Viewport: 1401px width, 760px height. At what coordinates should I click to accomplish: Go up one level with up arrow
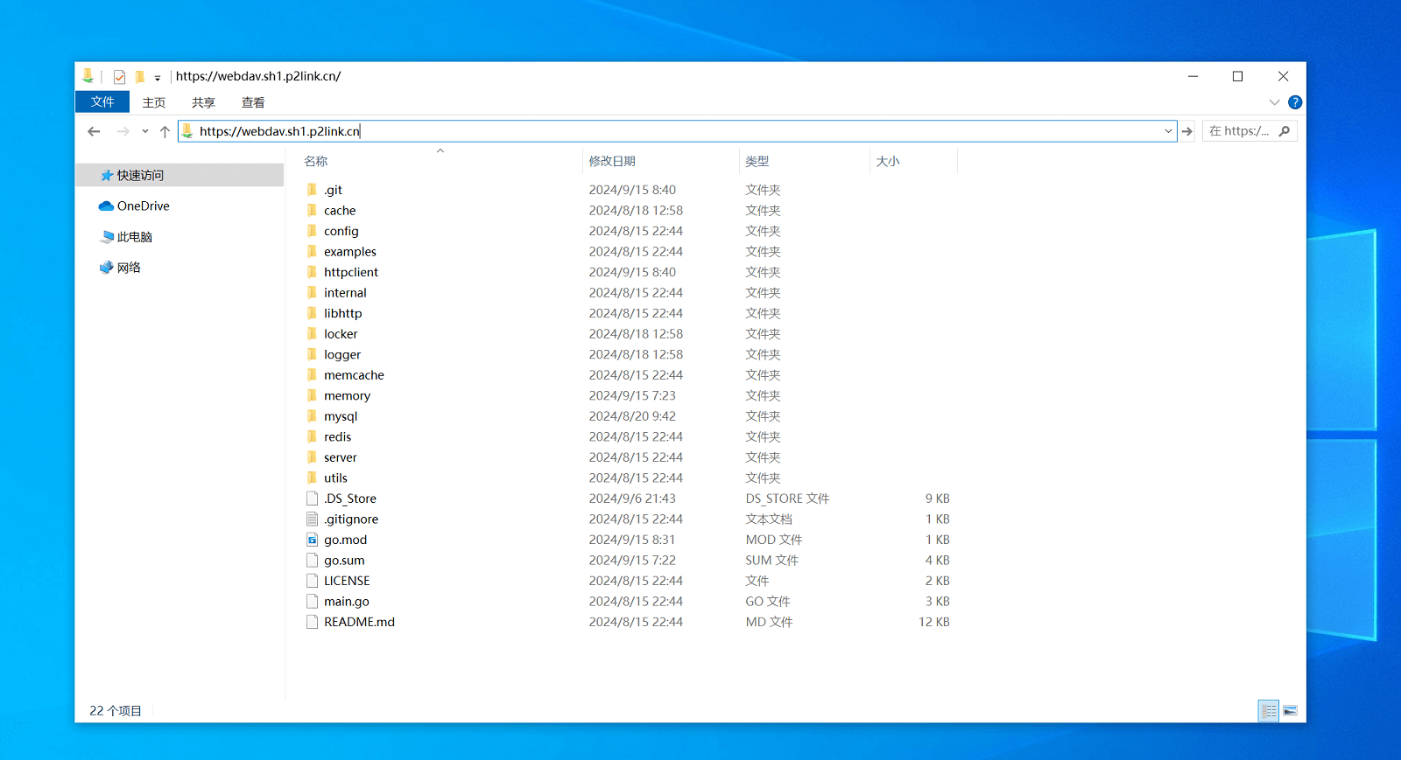click(x=165, y=131)
